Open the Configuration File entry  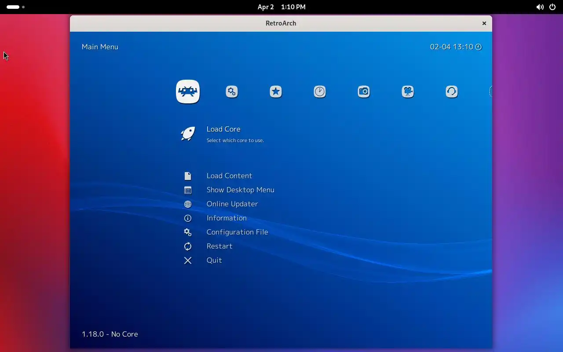tap(237, 232)
